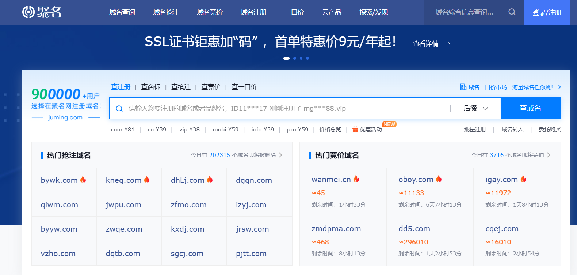Click the 3716 ending auctions count
Screen dimensions: 577x275
497,155
